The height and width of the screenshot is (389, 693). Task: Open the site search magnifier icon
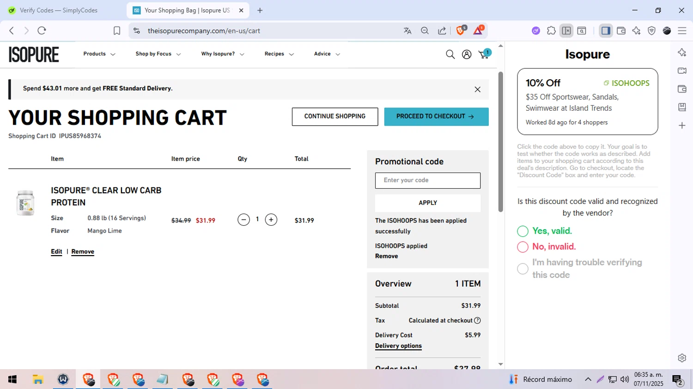(x=450, y=54)
